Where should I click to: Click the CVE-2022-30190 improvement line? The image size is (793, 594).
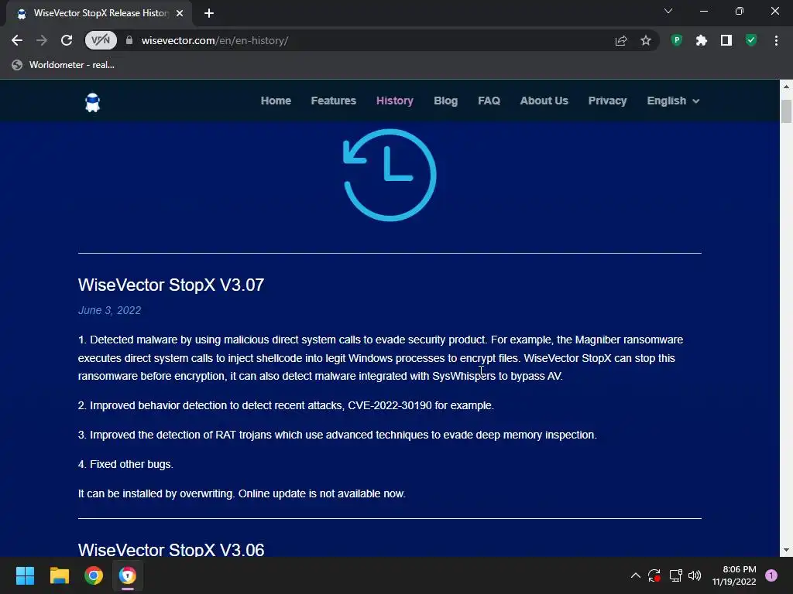click(286, 405)
